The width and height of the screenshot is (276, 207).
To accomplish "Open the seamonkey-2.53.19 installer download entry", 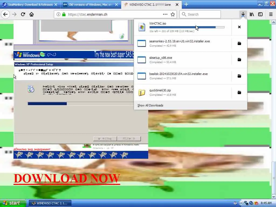I will [182, 43].
